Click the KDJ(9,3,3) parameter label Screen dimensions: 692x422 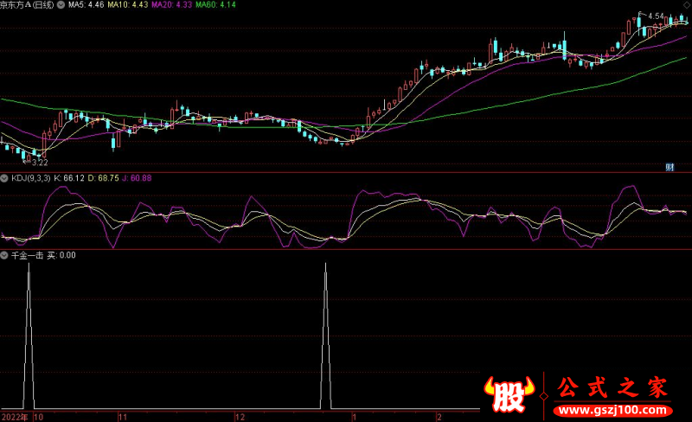tap(30, 178)
